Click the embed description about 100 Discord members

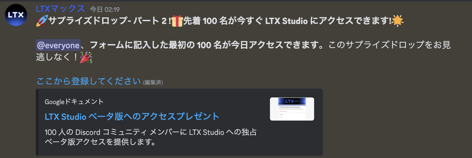point(151,137)
